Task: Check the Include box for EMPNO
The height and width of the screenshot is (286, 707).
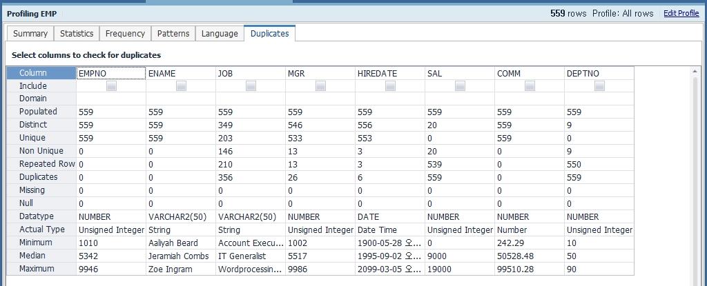Action: coord(111,86)
